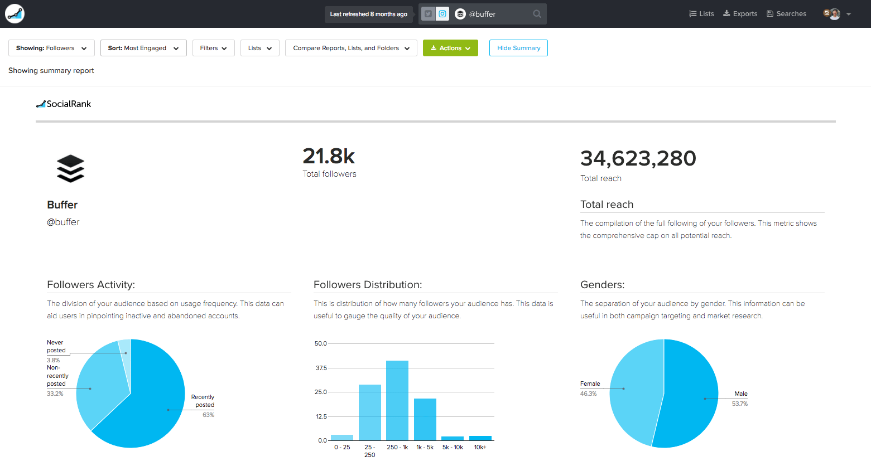
Task: Open the Filters menu
Action: [213, 48]
